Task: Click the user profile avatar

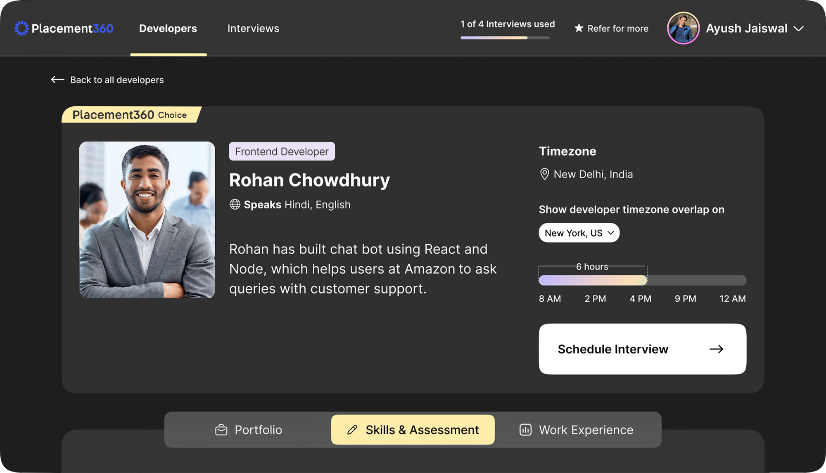Action: [x=683, y=28]
